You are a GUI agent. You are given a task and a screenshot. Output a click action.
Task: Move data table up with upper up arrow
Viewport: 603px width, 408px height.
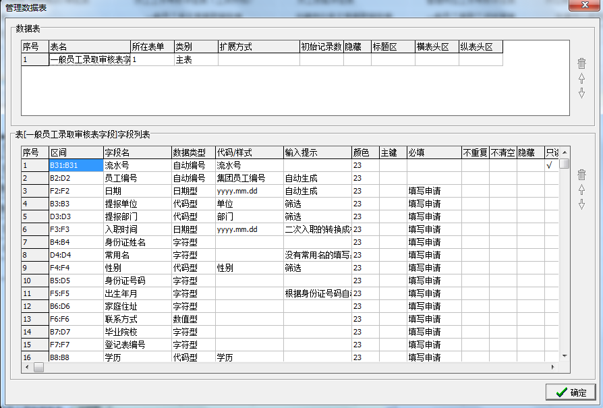tap(581, 78)
